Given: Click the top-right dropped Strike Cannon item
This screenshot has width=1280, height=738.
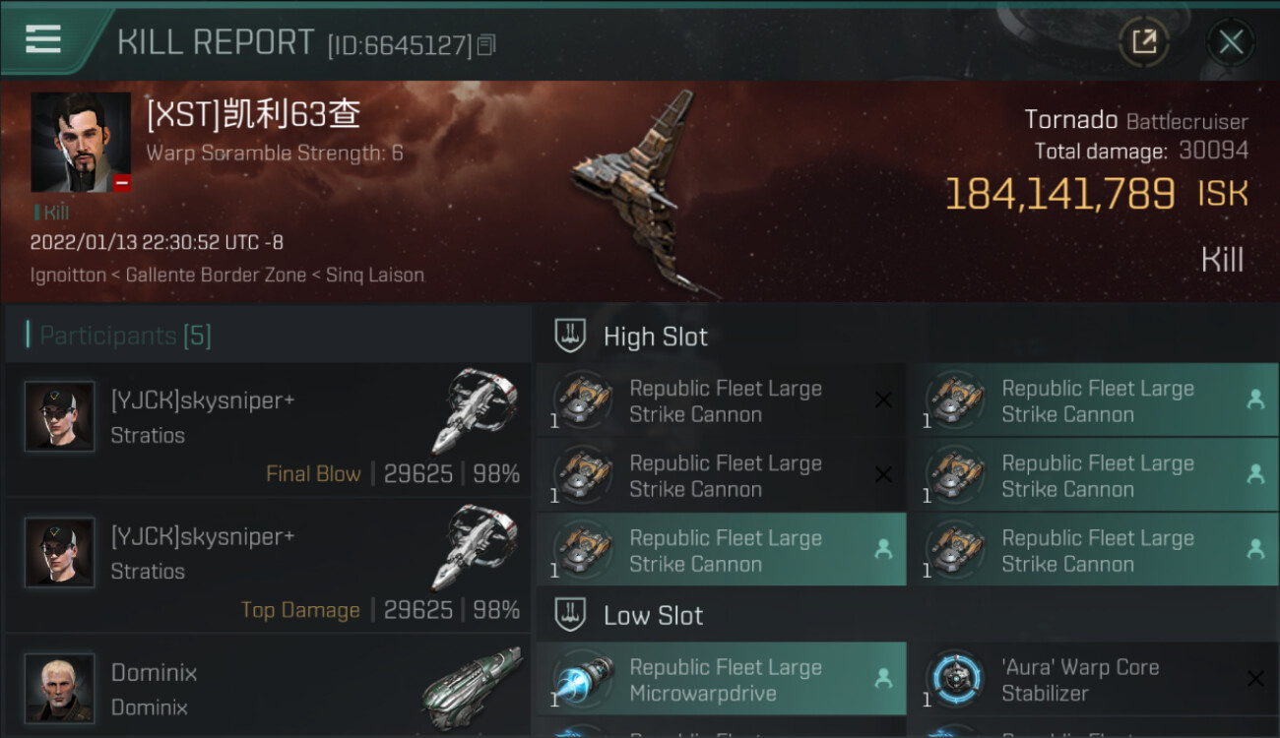Looking at the screenshot, I should click(1093, 400).
